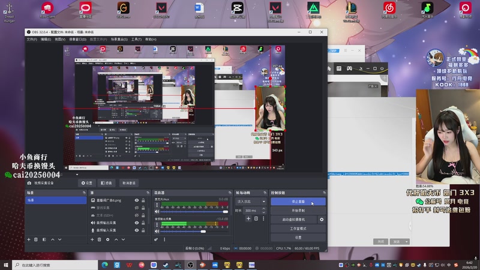Open source properties gear in Sources toolbar
The width and height of the screenshot is (480, 270).
(108, 239)
